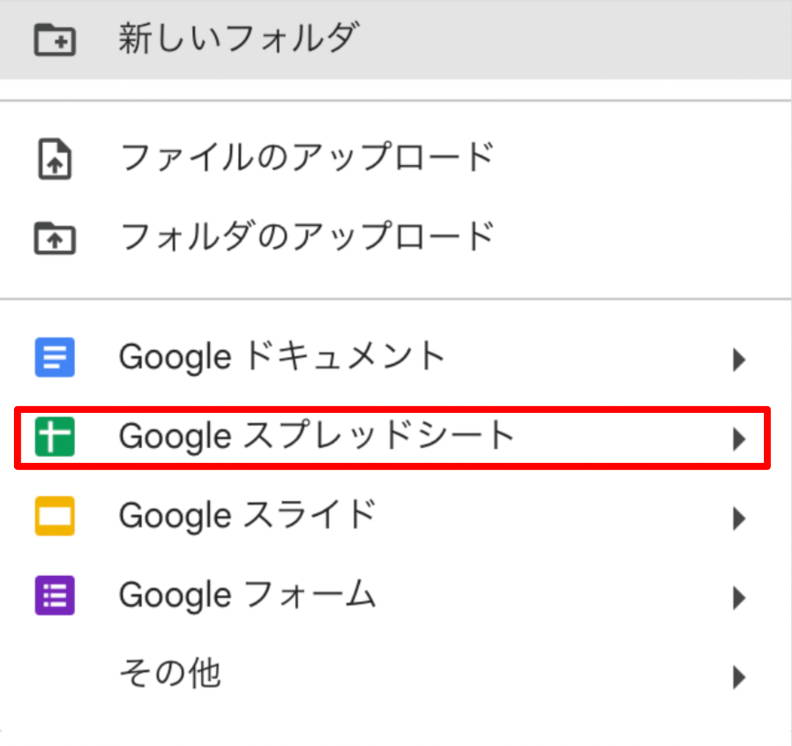Viewport: 792px width, 746px height.
Task: Choose ファイルのアップロード from the menu
Action: 307,157
